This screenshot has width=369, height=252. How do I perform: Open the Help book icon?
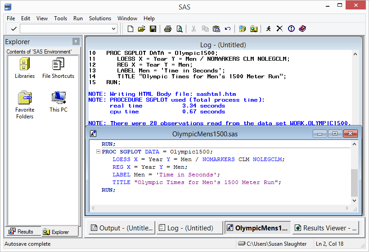(302, 29)
